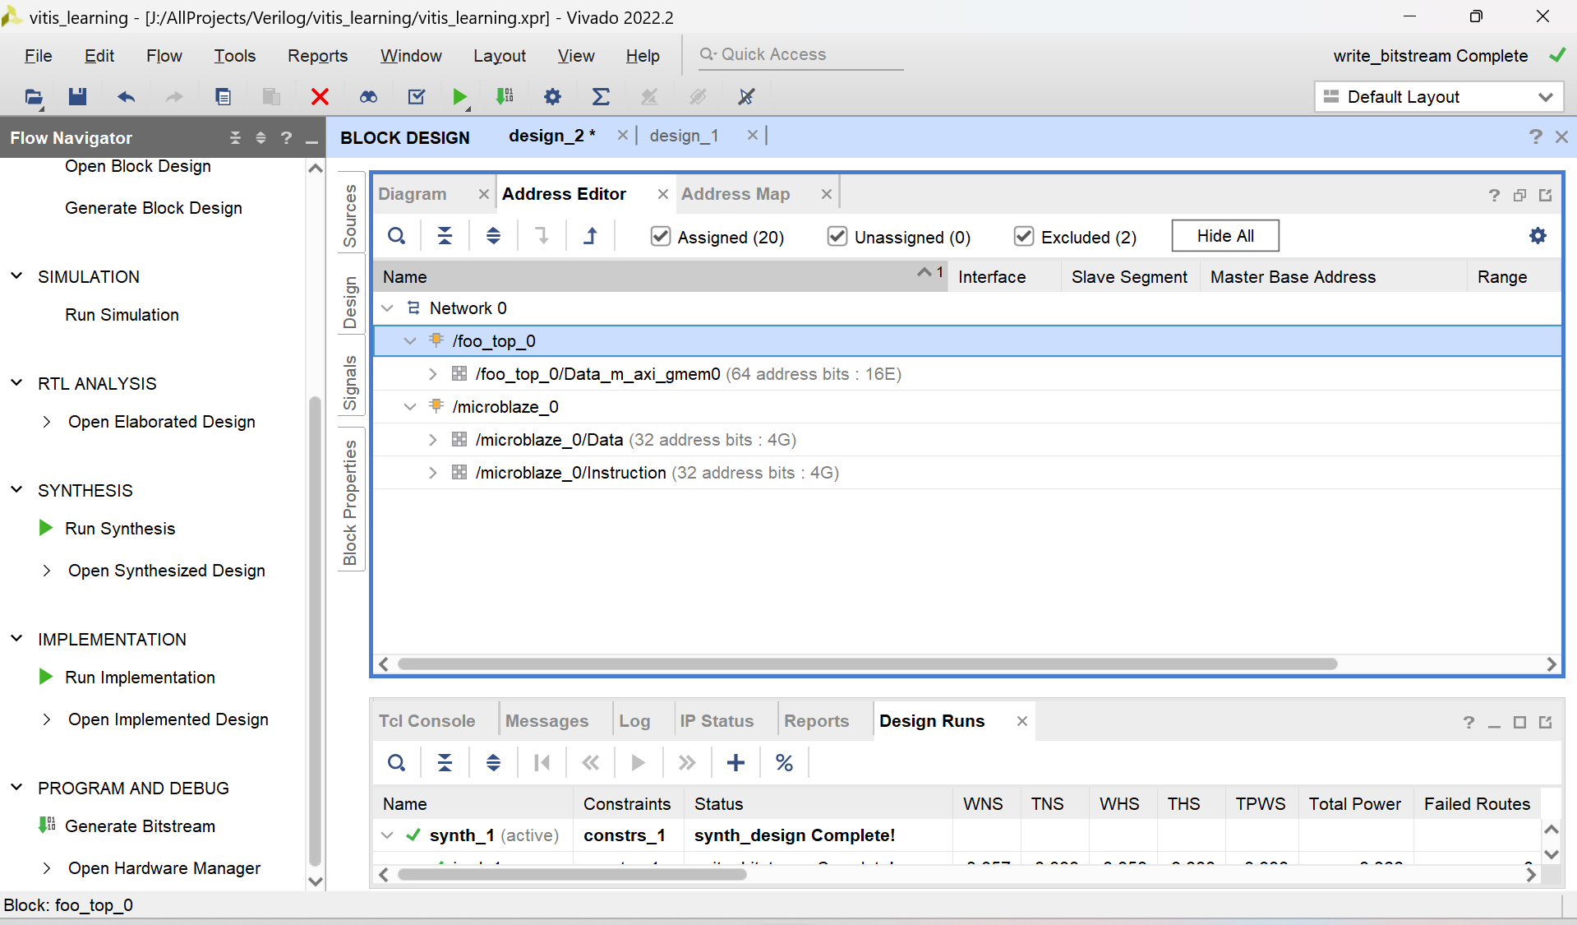
Task: Collapse the /foo_top_0 node
Action: coord(410,341)
